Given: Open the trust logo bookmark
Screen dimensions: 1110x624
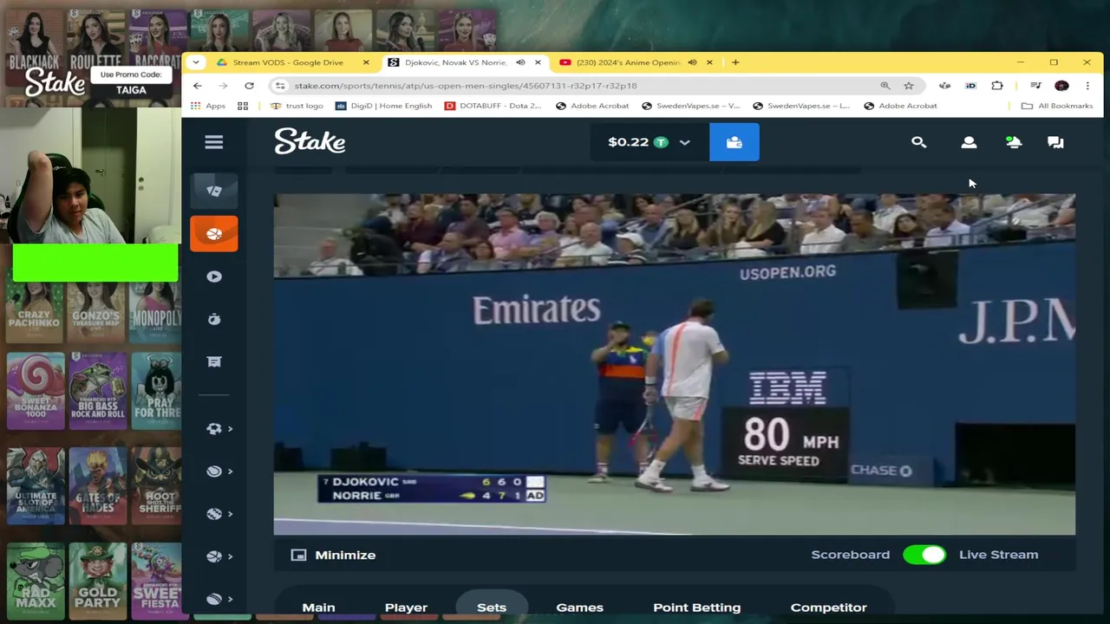Looking at the screenshot, I should [x=297, y=106].
